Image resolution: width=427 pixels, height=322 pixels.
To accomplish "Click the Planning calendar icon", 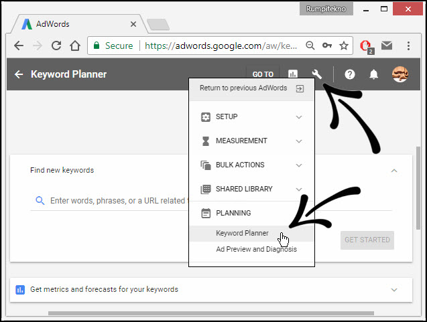I will pyautogui.click(x=206, y=213).
